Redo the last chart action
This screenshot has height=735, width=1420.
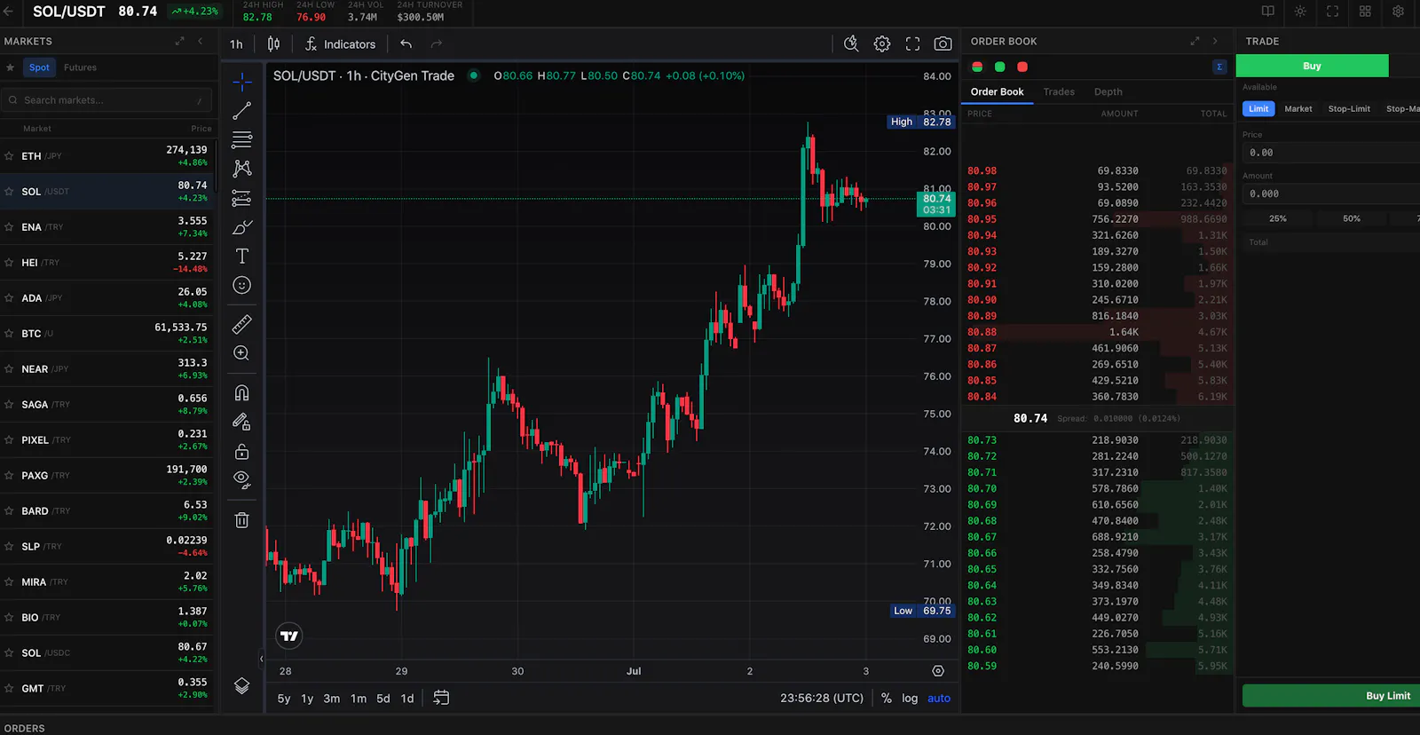(x=437, y=43)
